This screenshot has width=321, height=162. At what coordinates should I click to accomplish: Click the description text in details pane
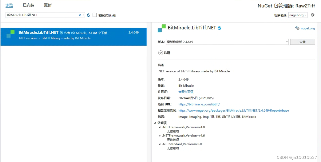point(194,71)
